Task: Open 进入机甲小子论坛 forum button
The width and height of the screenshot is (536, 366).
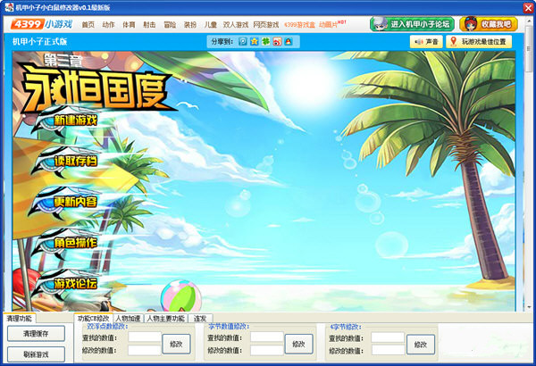Action: coord(411,25)
